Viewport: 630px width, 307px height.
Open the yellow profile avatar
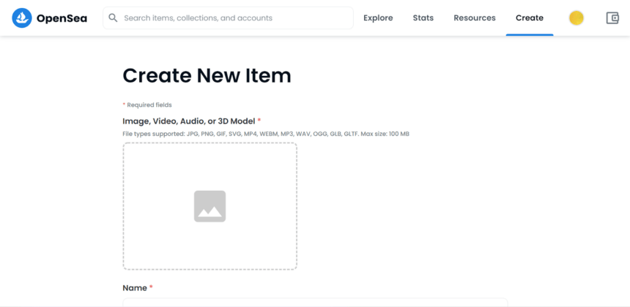(x=577, y=18)
